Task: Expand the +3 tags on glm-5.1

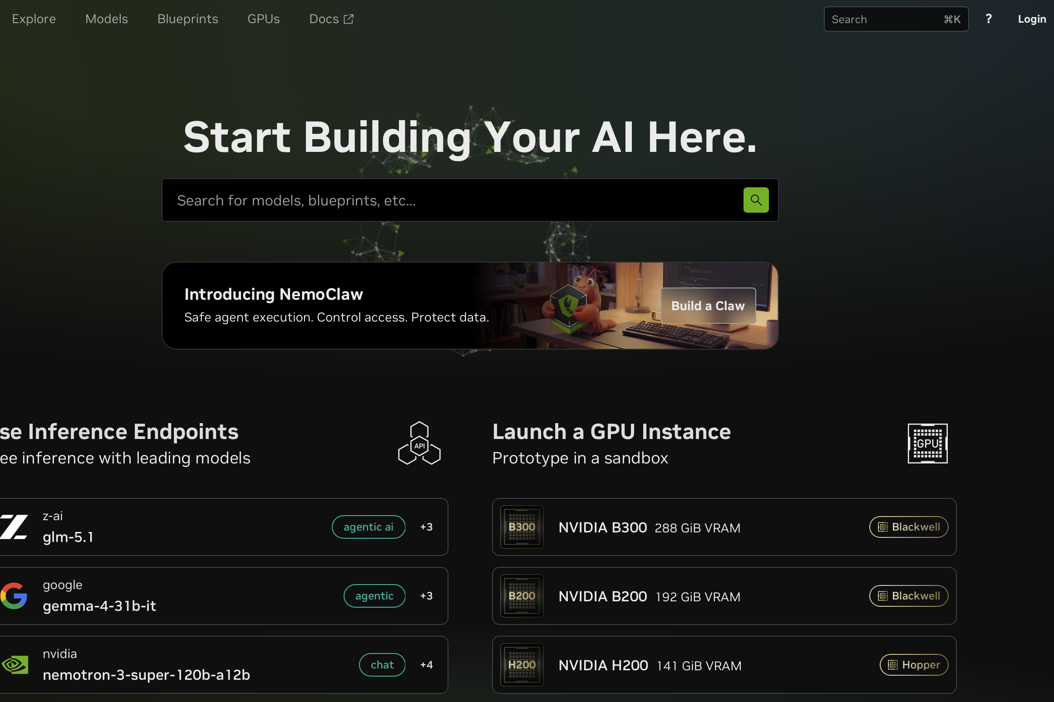Action: point(426,527)
